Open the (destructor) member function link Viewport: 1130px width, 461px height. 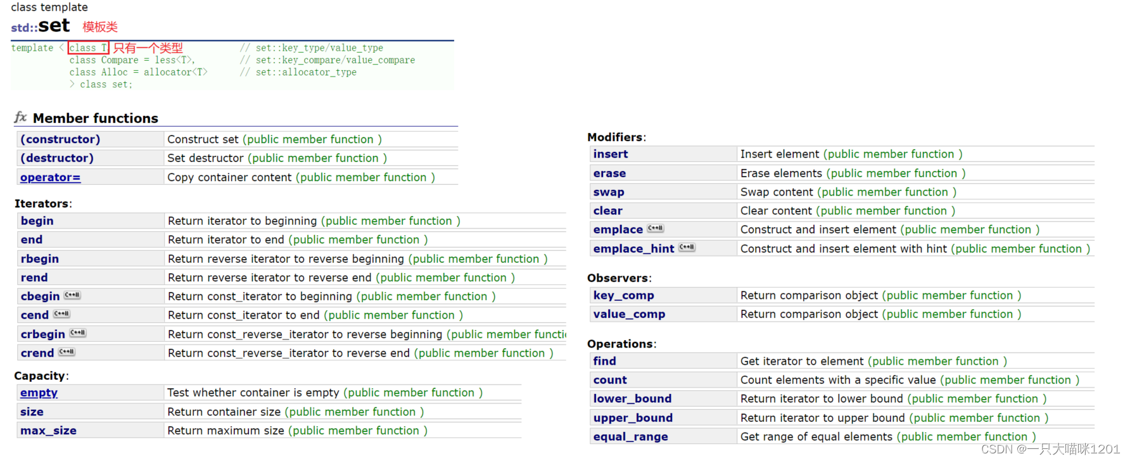pyautogui.click(x=57, y=158)
